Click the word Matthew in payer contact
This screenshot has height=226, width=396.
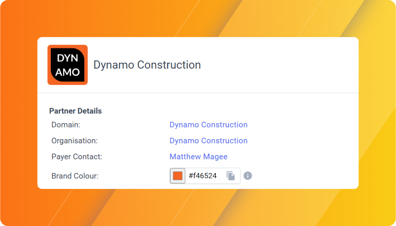[x=185, y=156]
